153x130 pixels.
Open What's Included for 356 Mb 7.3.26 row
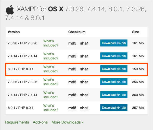pos(51,82)
